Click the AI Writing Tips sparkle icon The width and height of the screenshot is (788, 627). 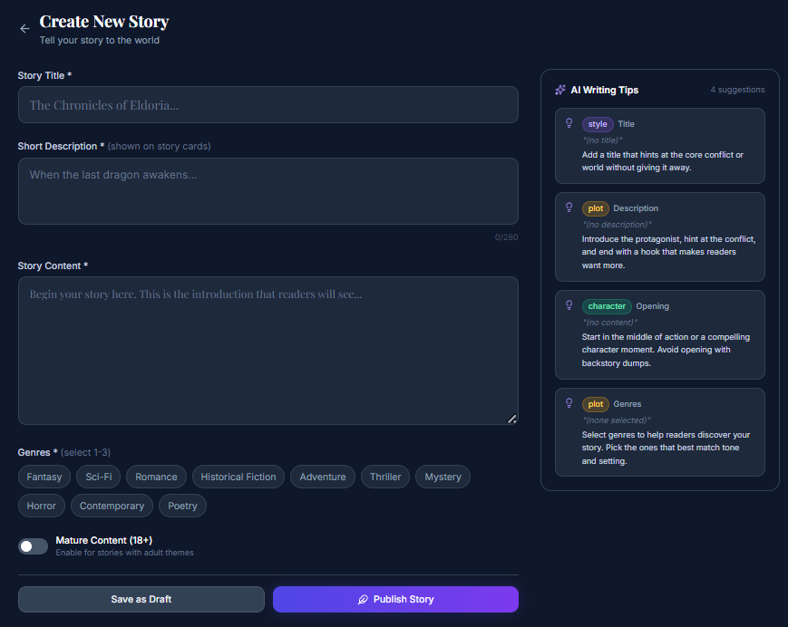560,90
